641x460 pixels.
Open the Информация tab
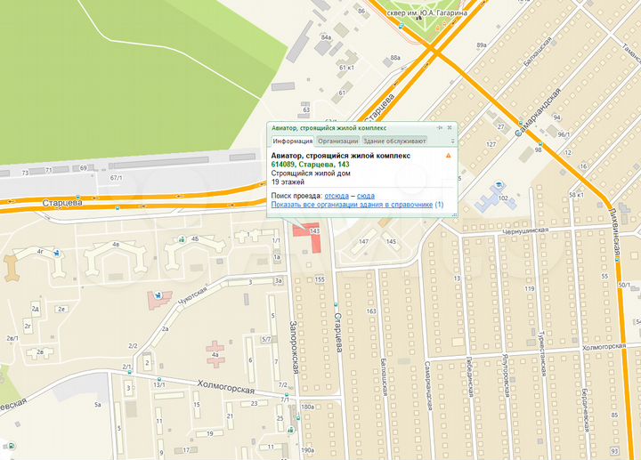(x=292, y=141)
